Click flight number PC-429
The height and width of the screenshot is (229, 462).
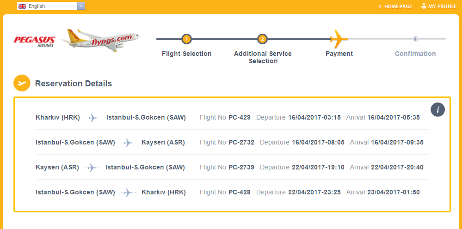(x=240, y=117)
